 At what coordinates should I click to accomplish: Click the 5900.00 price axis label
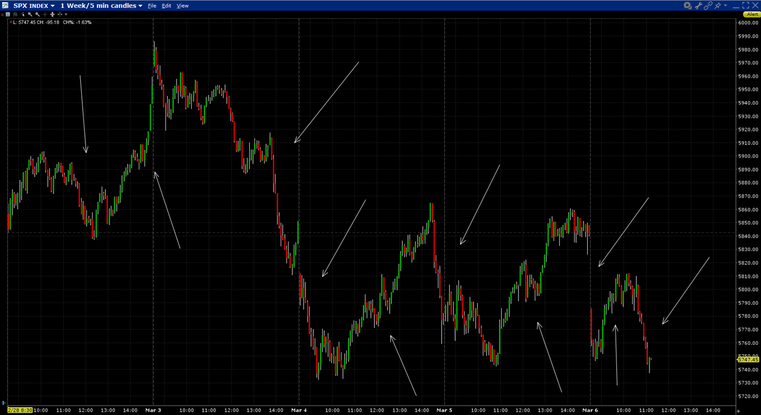748,156
